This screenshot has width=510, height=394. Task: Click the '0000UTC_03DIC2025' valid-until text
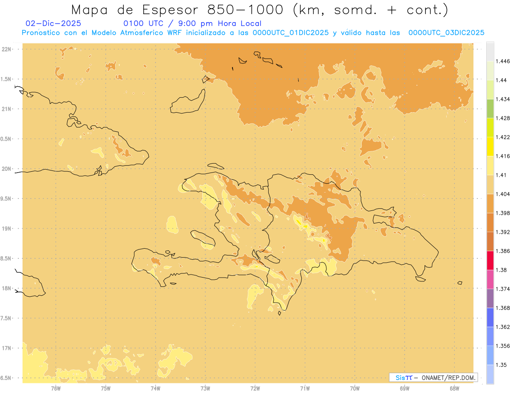pyautogui.click(x=446, y=33)
